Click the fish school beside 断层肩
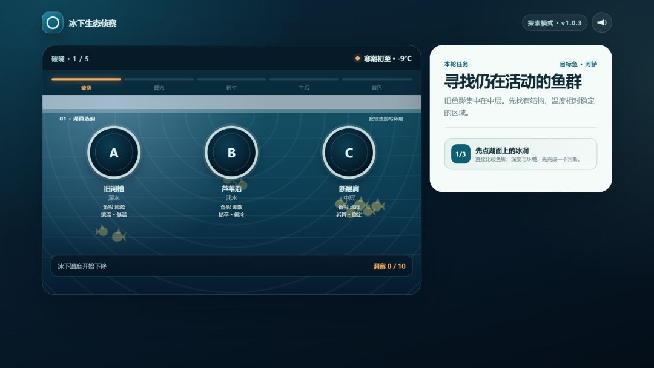654x368 pixels. 360,206
